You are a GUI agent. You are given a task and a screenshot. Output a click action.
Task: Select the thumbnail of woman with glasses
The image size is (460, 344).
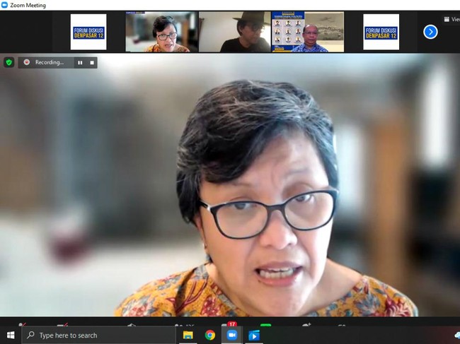point(161,32)
